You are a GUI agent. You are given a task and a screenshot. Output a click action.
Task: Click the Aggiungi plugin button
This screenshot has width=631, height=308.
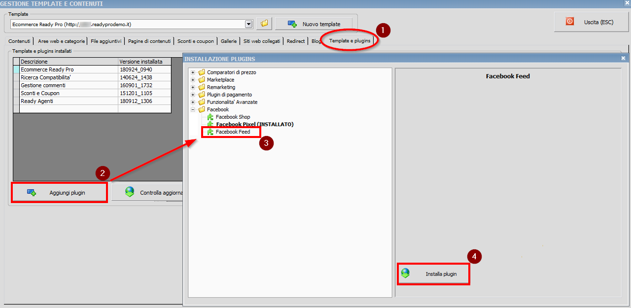(59, 193)
